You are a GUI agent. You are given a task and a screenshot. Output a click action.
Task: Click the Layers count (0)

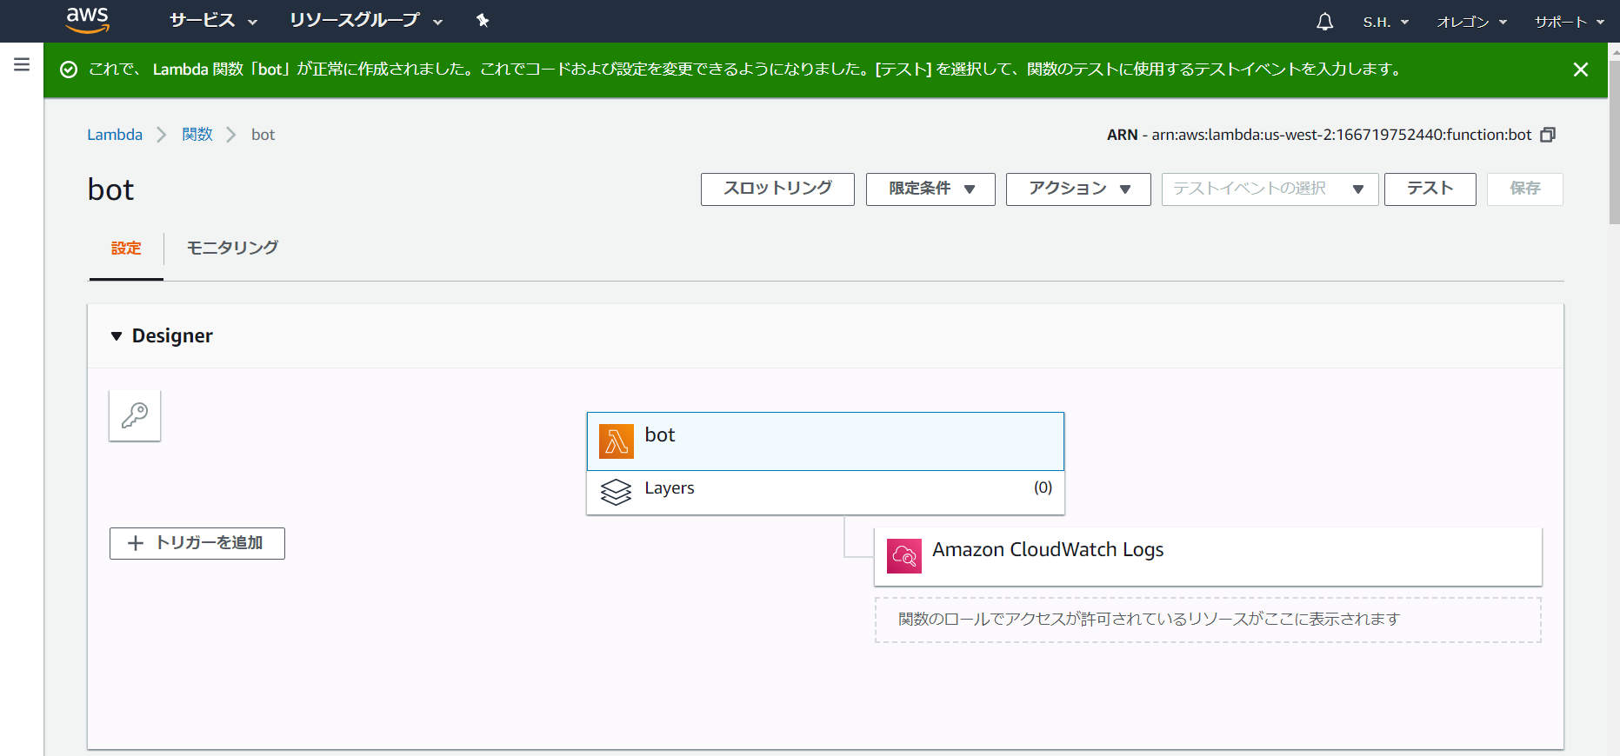click(x=1043, y=487)
